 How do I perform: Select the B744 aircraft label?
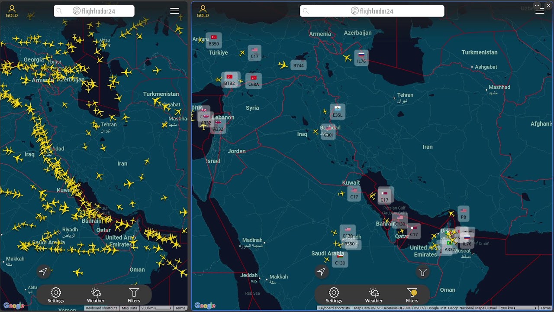pos(299,65)
